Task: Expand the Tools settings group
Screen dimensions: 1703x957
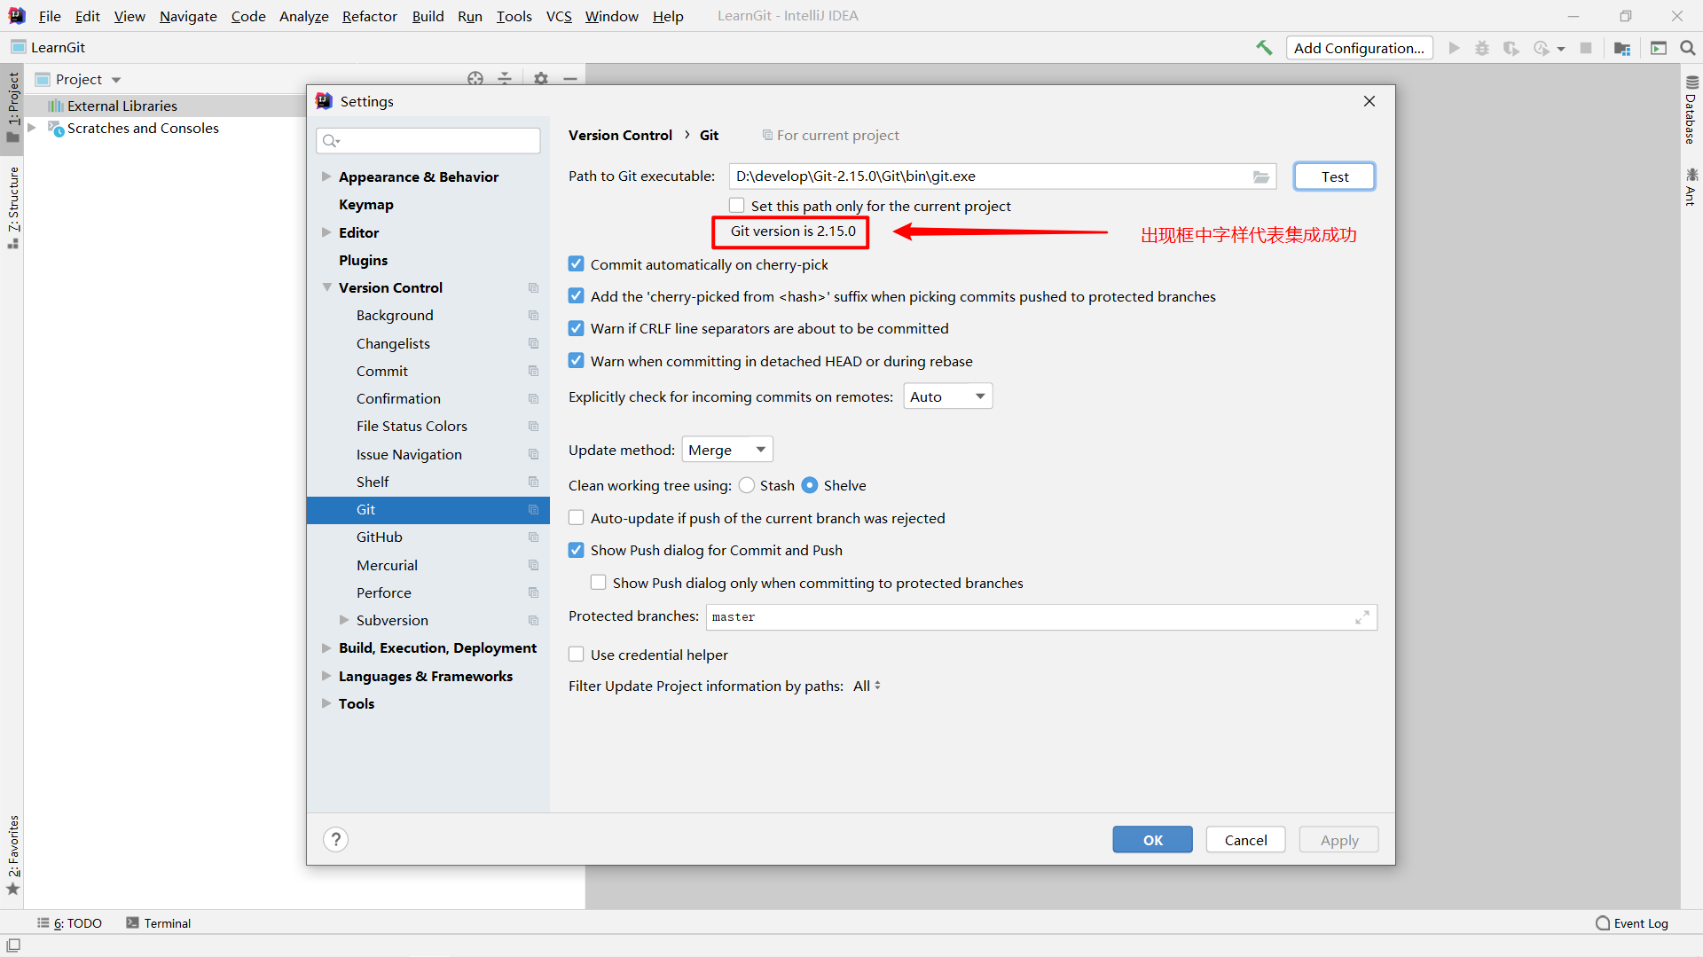Action: click(x=326, y=703)
